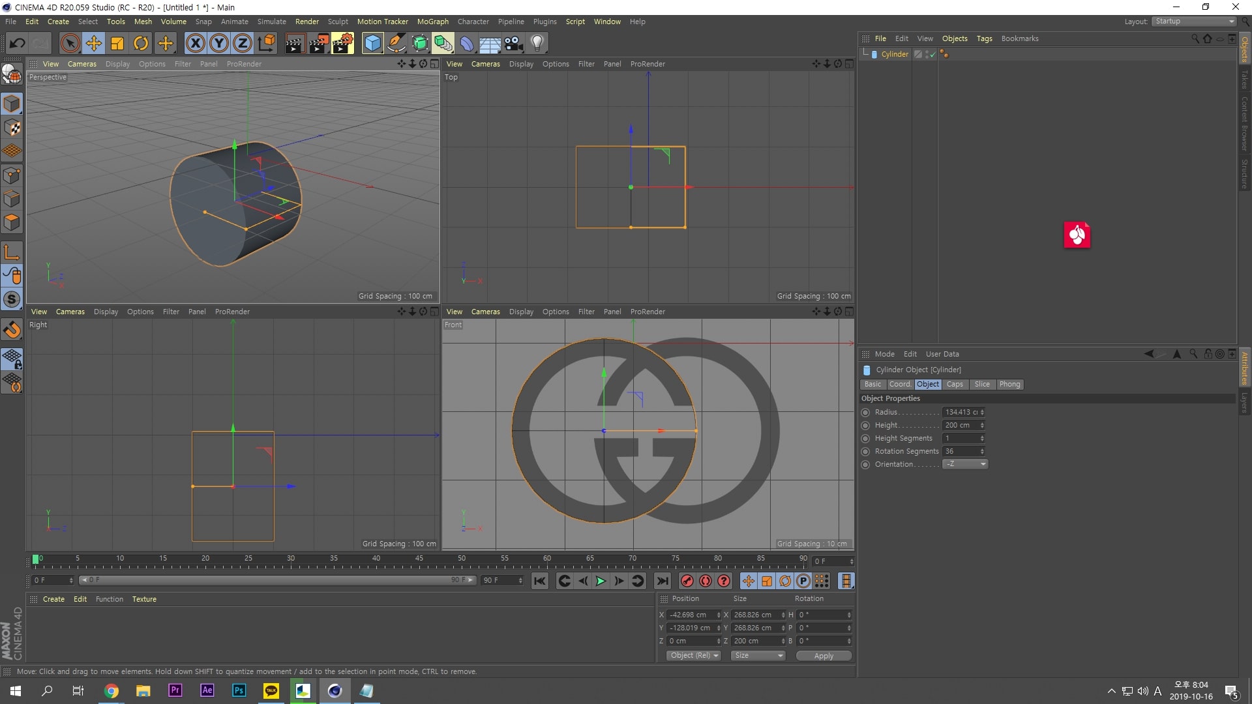
Task: Open Photoshop from Windows taskbar
Action: point(239,690)
